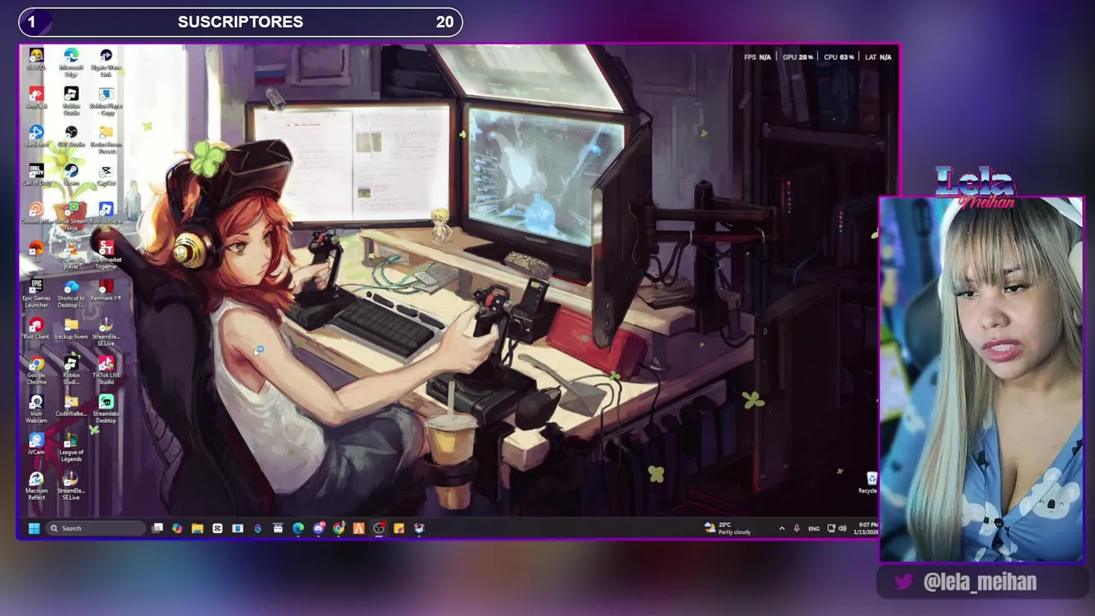Open VLC media player shortcut

71,254
